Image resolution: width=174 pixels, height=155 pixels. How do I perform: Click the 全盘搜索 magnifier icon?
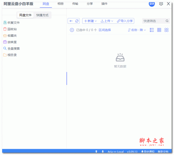[x=5, y=48]
